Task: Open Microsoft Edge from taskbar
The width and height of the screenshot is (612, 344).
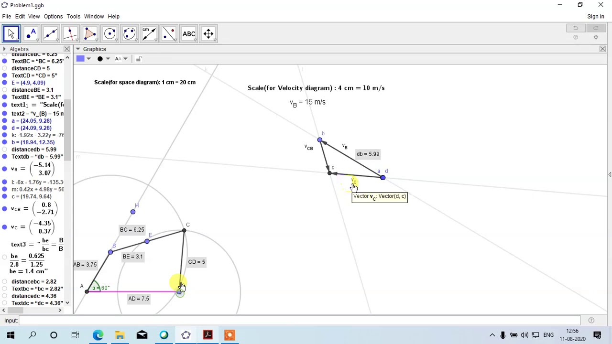Action: [x=98, y=335]
